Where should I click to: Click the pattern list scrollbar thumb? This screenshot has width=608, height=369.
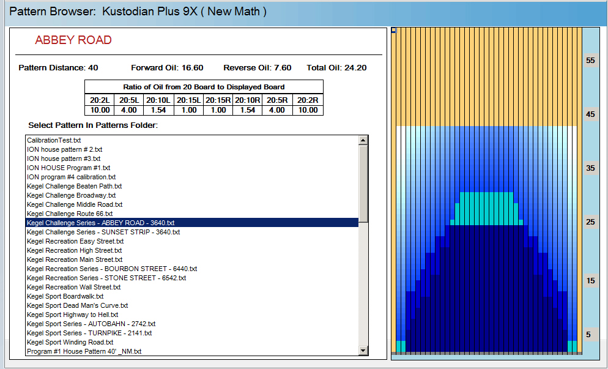[x=363, y=182]
